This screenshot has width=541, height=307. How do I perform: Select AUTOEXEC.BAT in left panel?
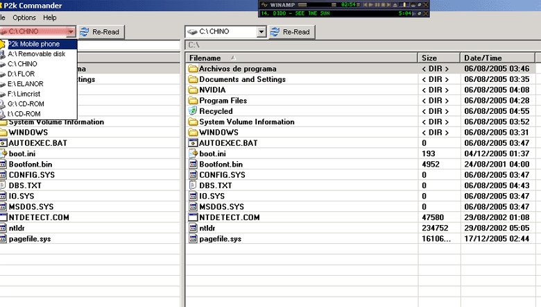[x=38, y=143]
